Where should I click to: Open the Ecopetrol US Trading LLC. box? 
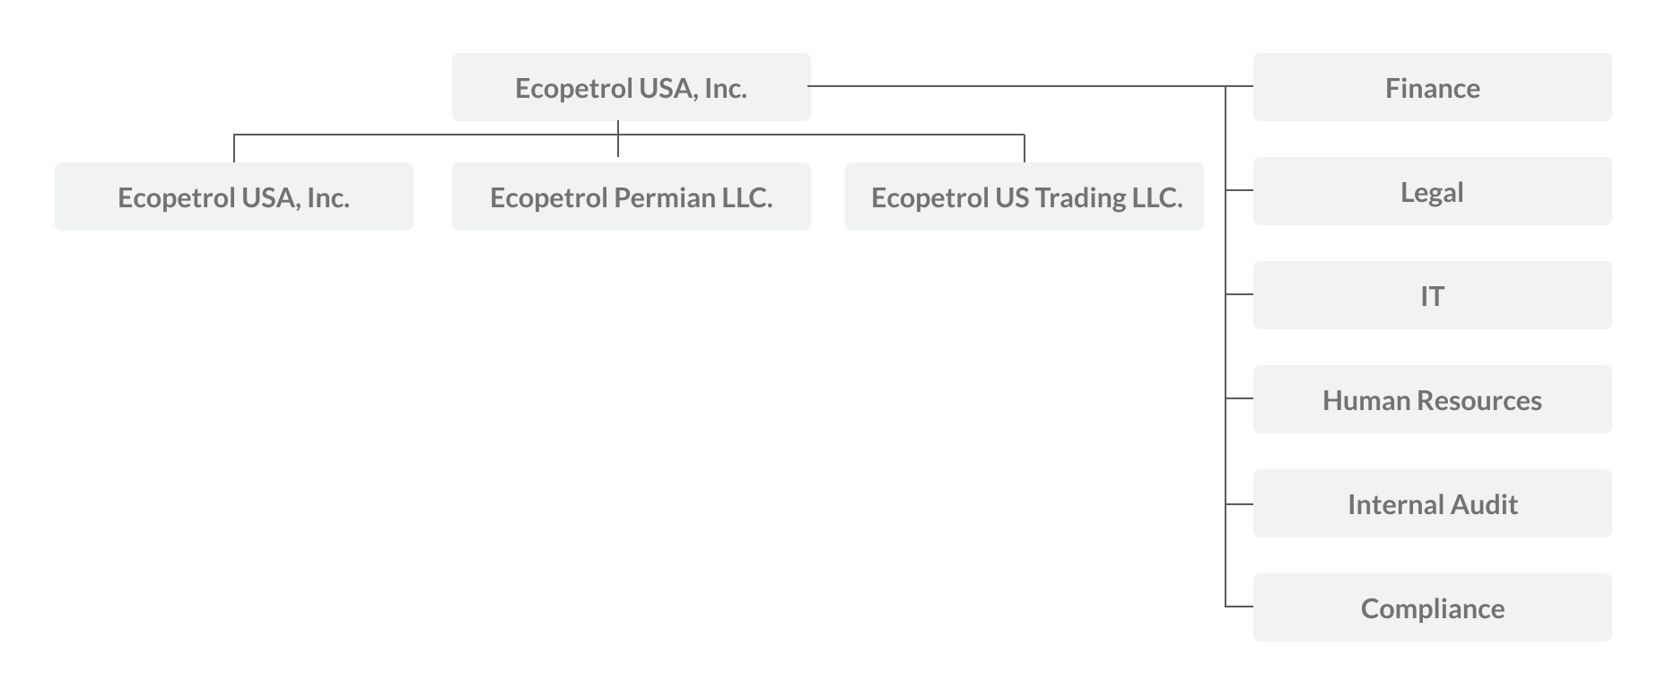(x=1024, y=197)
